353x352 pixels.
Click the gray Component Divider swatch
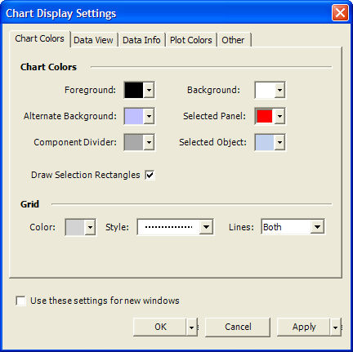[x=134, y=142]
